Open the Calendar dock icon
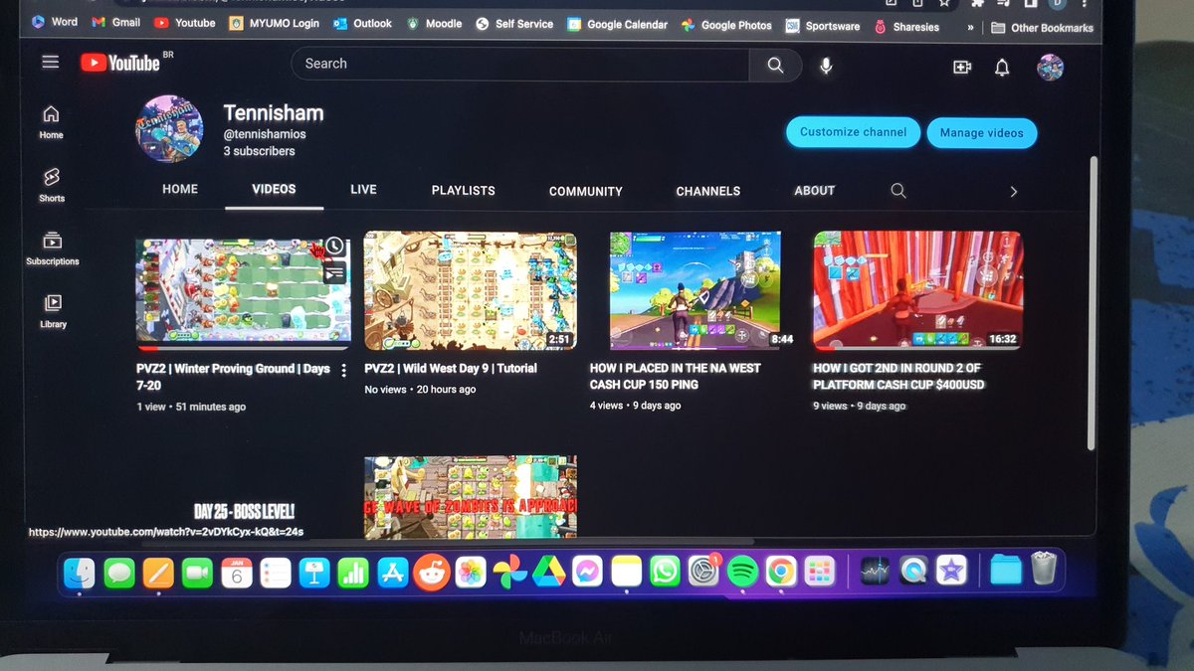 point(237,573)
